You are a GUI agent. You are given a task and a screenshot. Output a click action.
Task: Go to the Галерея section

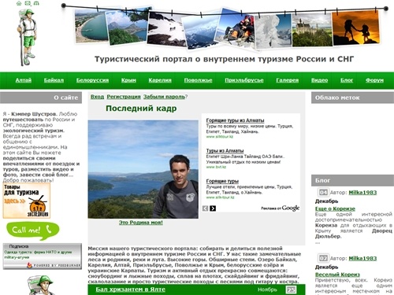[288, 80]
